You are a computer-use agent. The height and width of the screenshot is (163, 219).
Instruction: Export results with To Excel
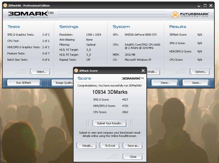pos(110,146)
